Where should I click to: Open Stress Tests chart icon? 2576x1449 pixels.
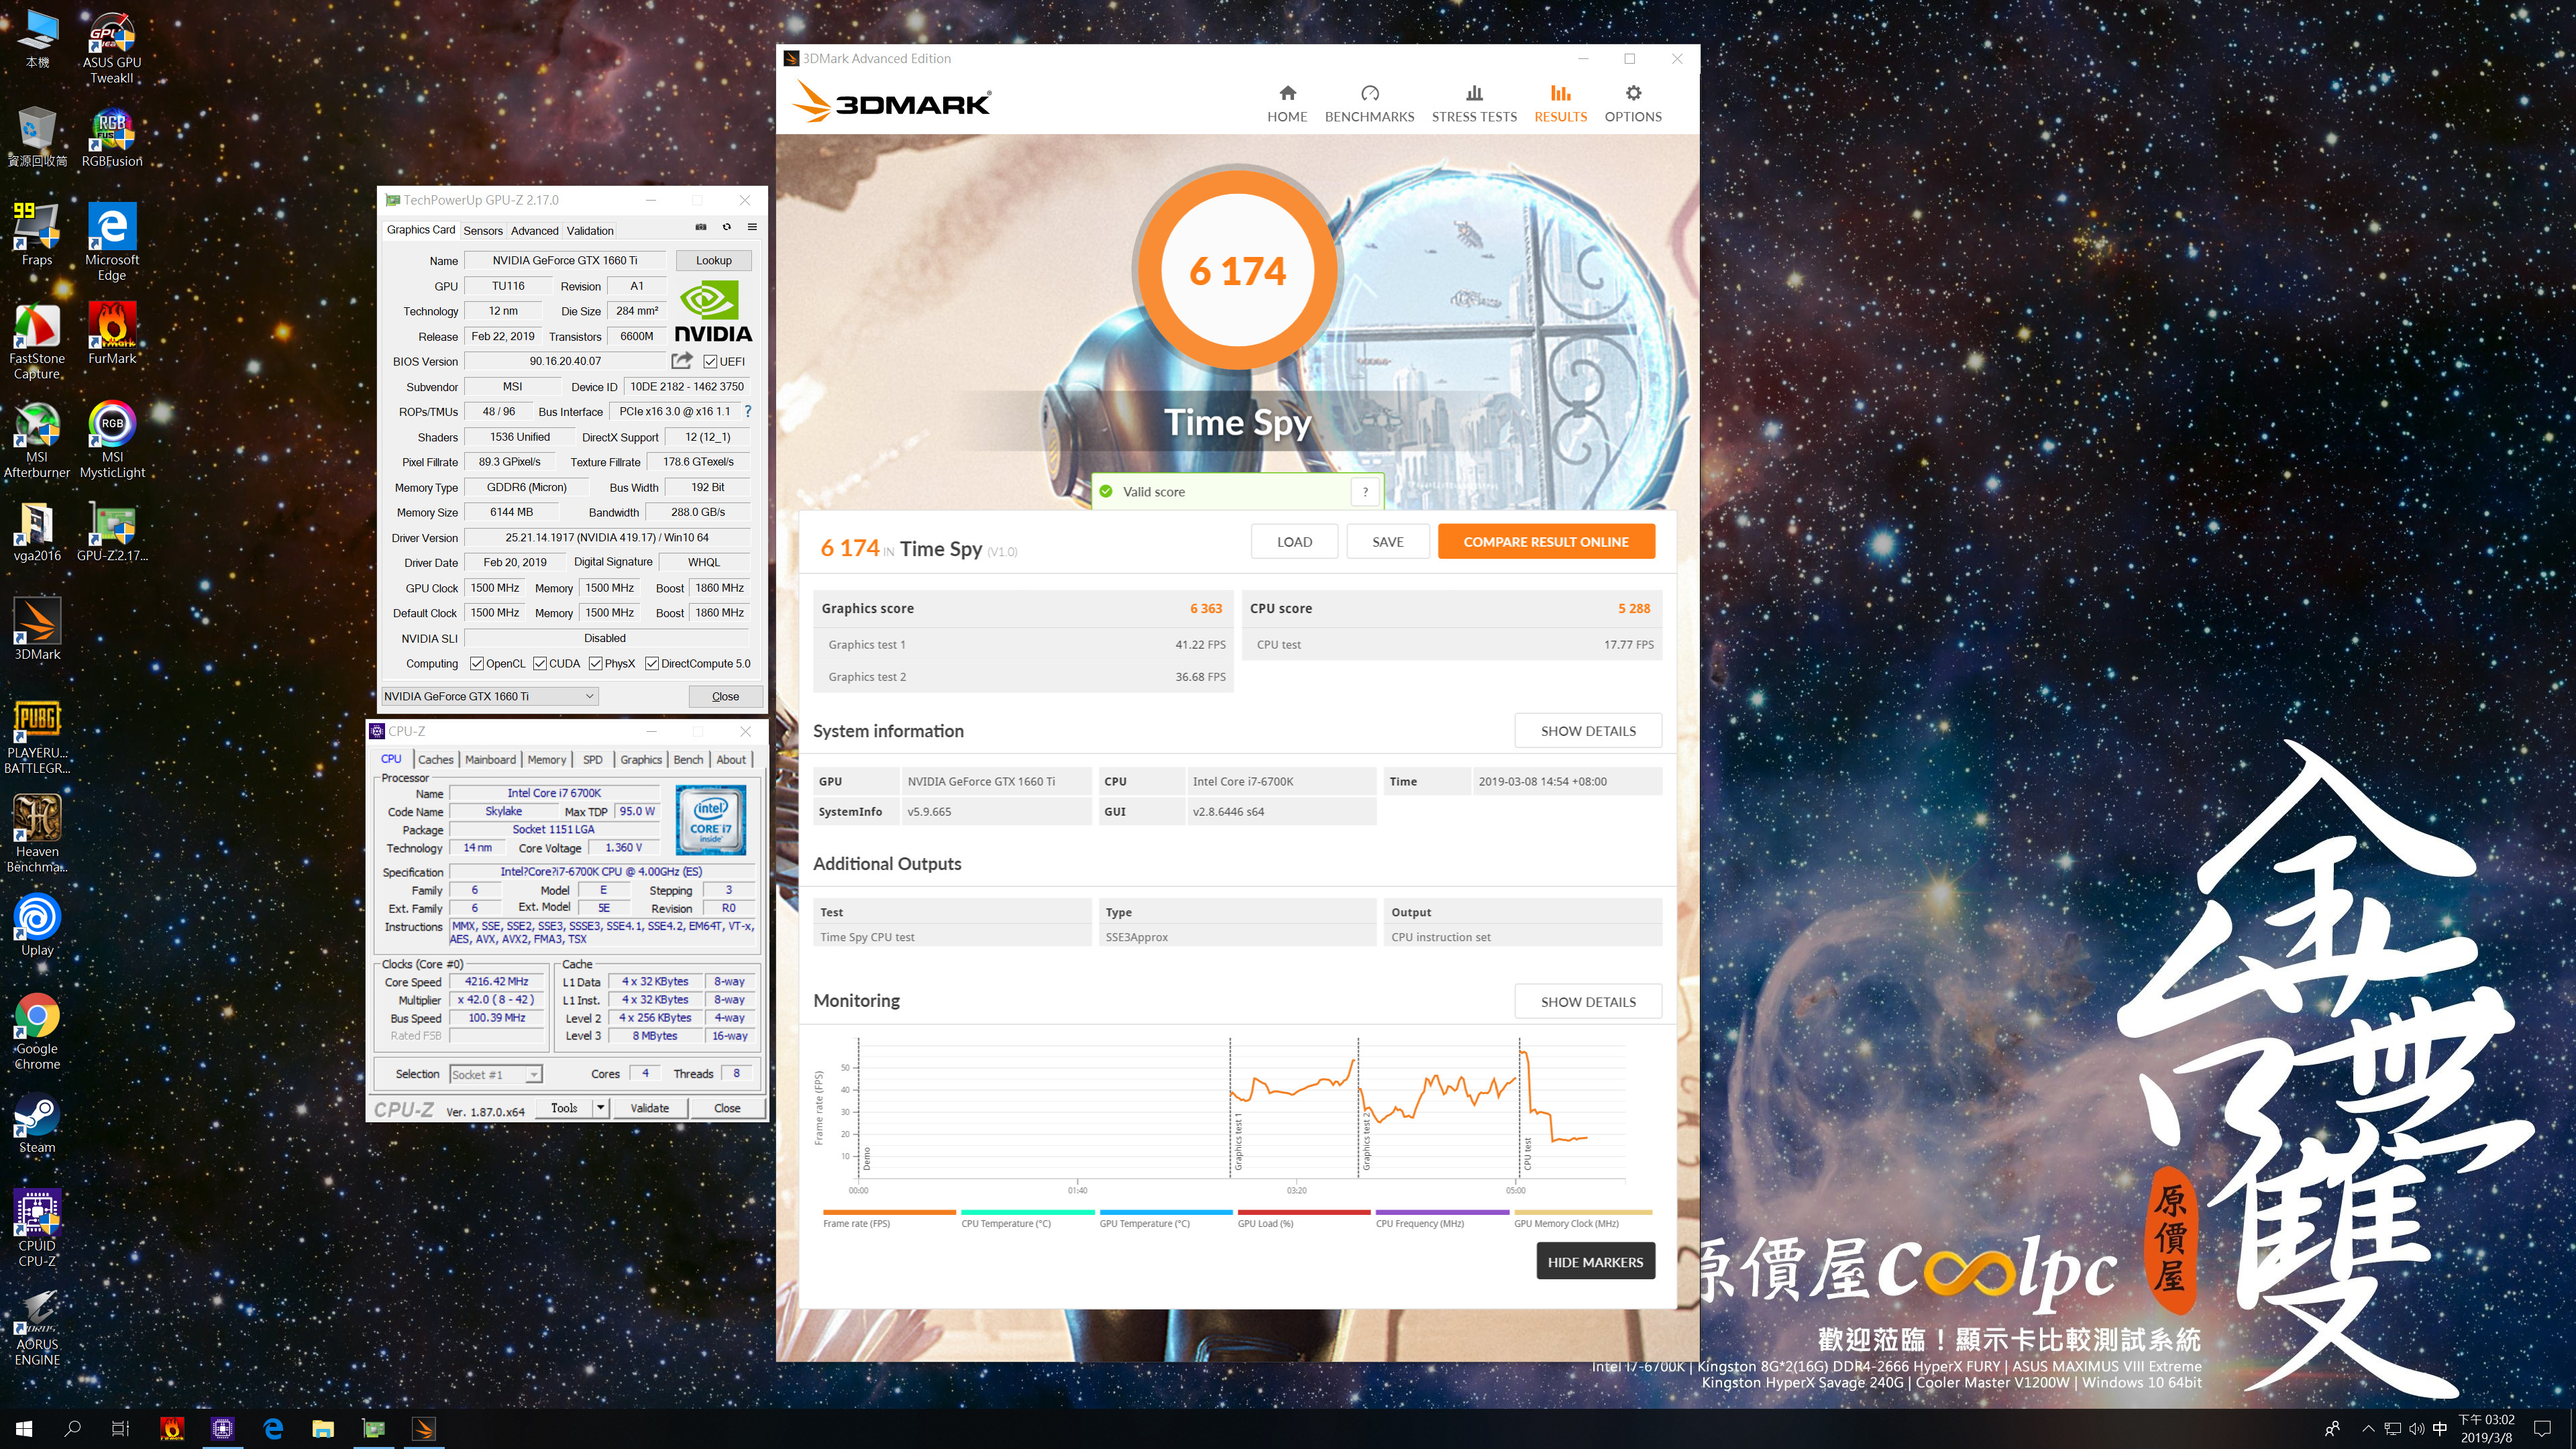pos(1474,93)
